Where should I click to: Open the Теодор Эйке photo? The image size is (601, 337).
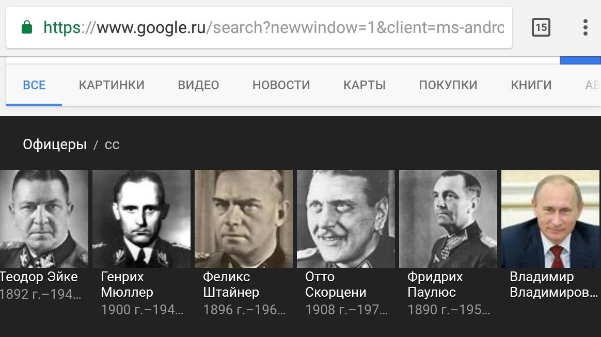[x=44, y=219]
